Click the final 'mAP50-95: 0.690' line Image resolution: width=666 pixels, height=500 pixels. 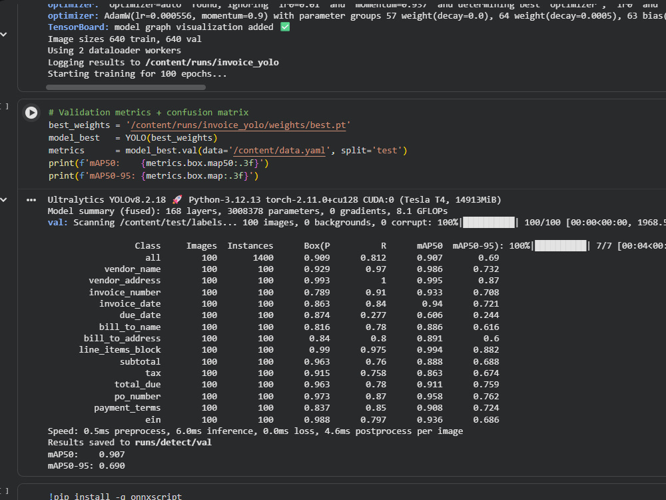(86, 466)
